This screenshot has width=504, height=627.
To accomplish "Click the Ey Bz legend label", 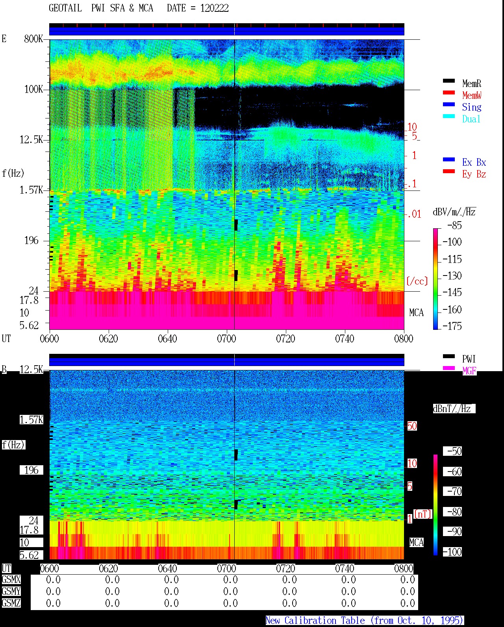I will coord(474,174).
